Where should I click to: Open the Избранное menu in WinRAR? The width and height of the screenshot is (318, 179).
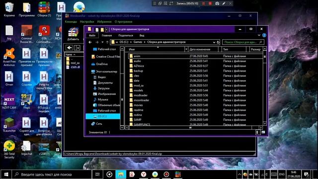[104, 22]
